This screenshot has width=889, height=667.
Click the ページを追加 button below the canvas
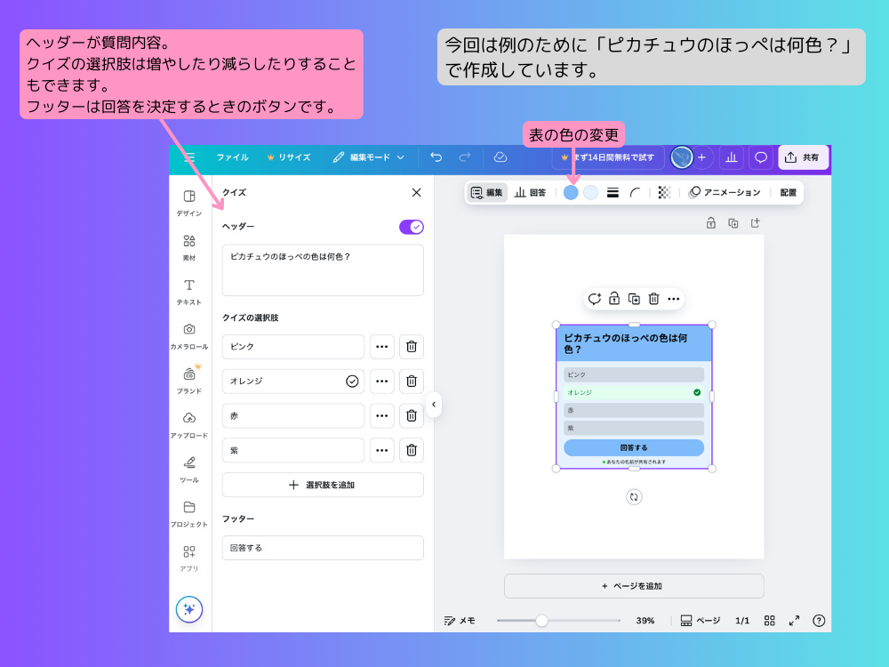pyautogui.click(x=633, y=585)
